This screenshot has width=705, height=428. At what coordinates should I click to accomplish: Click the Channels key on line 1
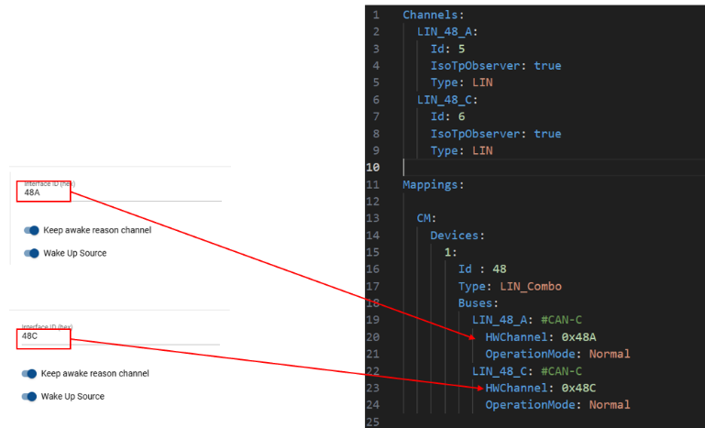(x=433, y=15)
